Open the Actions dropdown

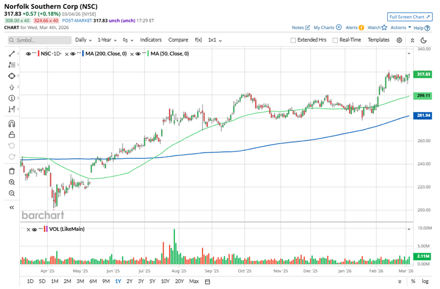coord(400,27)
